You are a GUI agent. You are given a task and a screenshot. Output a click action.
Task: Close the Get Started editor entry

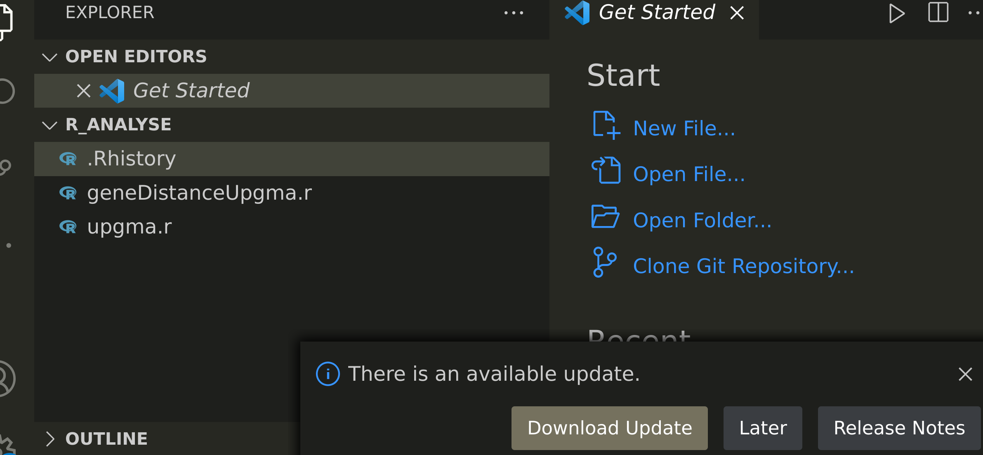point(84,90)
